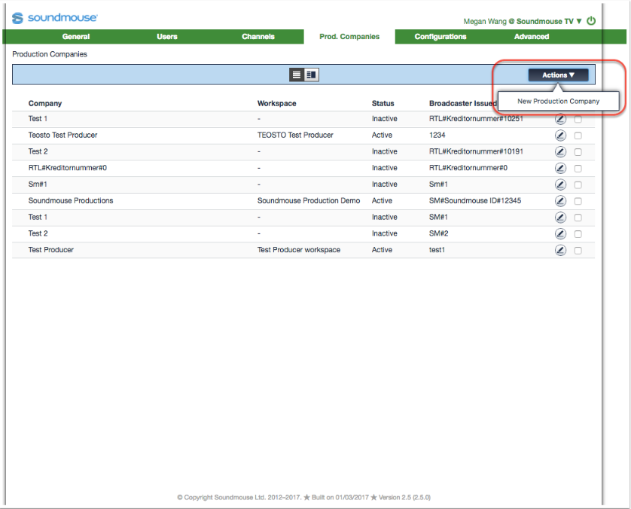Edit Test 1 row with SM#1
Viewport: 631px width, 509px height.
coord(560,218)
